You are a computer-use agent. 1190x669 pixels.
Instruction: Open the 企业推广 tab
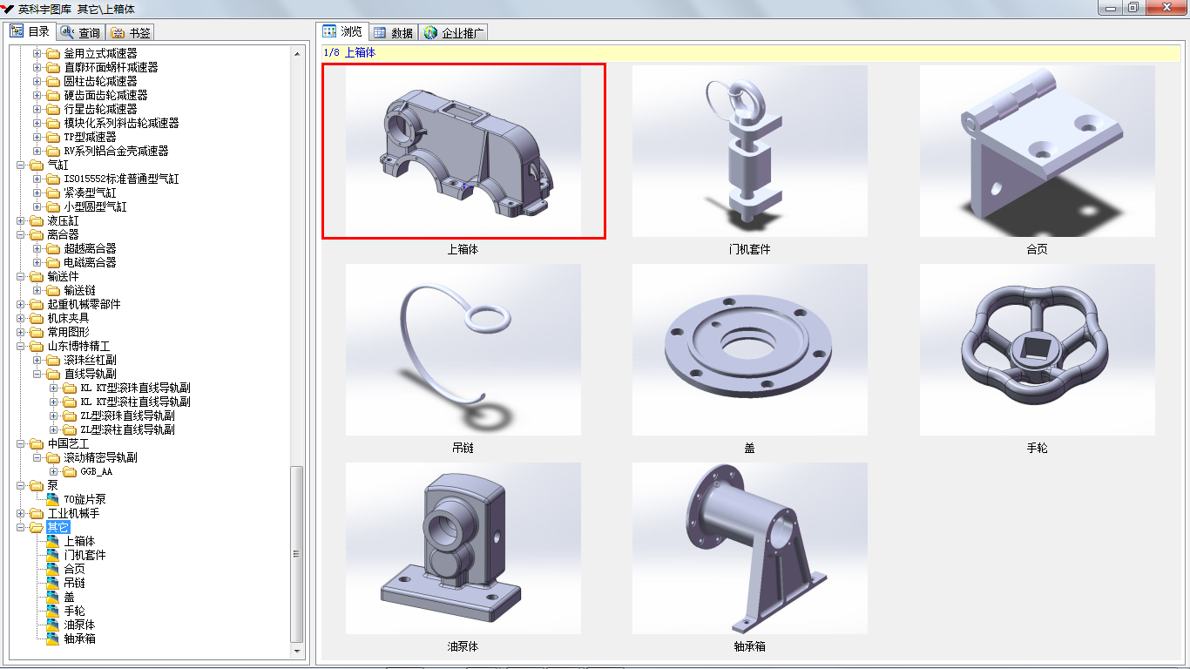click(x=454, y=33)
